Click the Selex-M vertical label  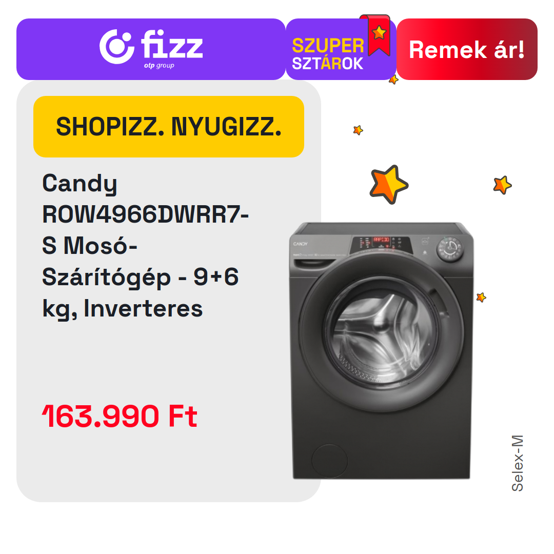(518, 463)
